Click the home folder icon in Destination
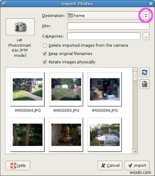 pos(70,16)
